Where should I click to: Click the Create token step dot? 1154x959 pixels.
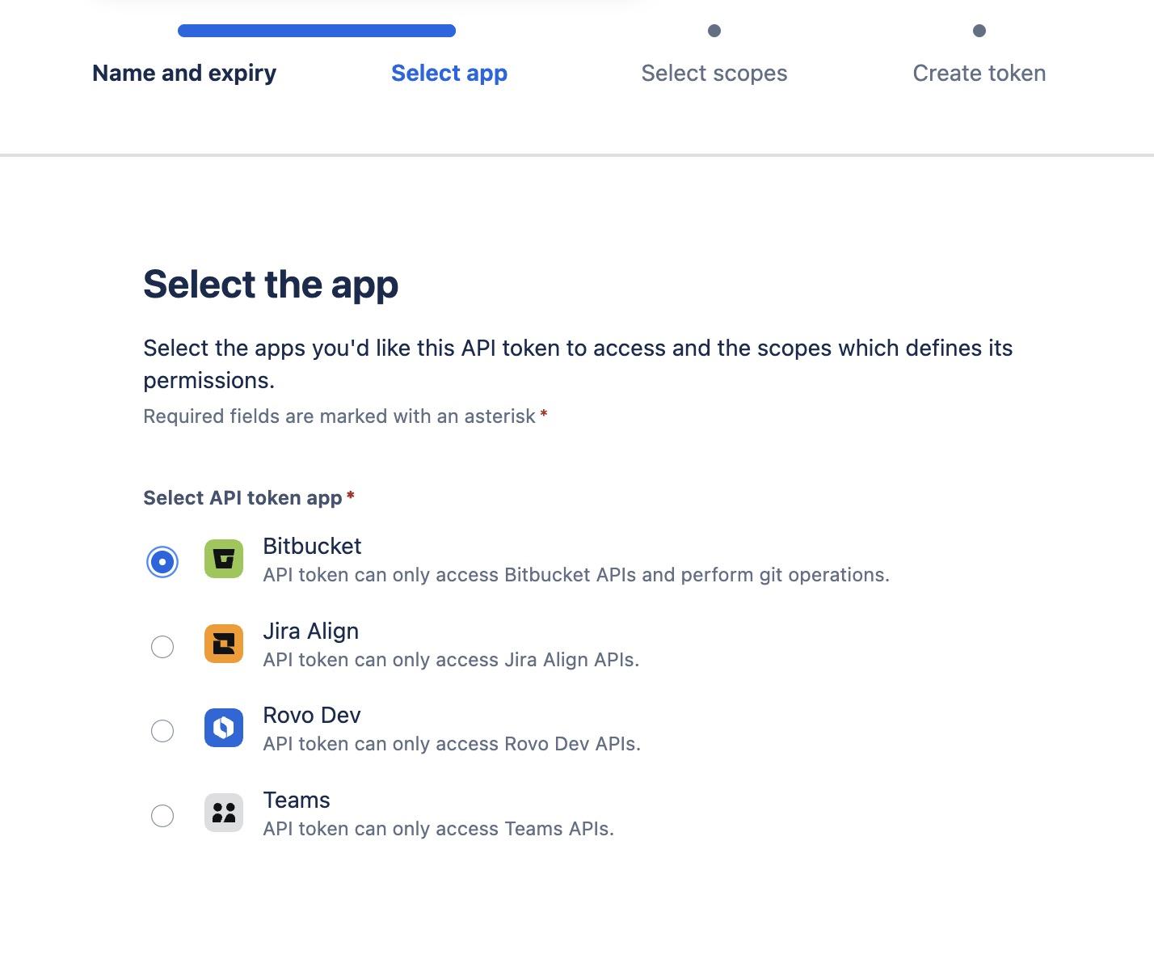coord(979,32)
